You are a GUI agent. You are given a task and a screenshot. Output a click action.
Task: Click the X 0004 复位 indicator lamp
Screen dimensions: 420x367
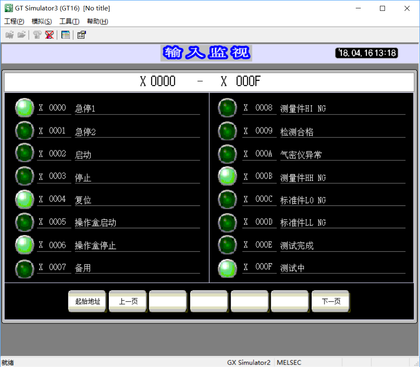point(24,199)
